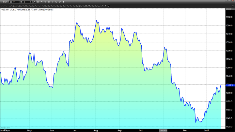
Task: Open the GC #F symbol dropdown
Action: 14,2
